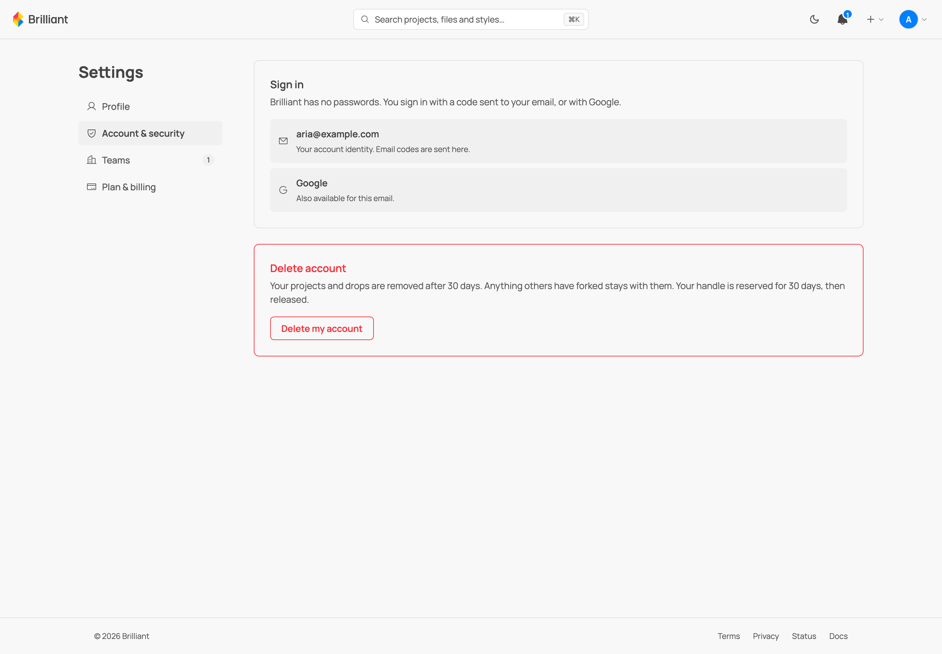The image size is (942, 654).
Task: Click 'Also available for this email.' text
Action: point(345,198)
